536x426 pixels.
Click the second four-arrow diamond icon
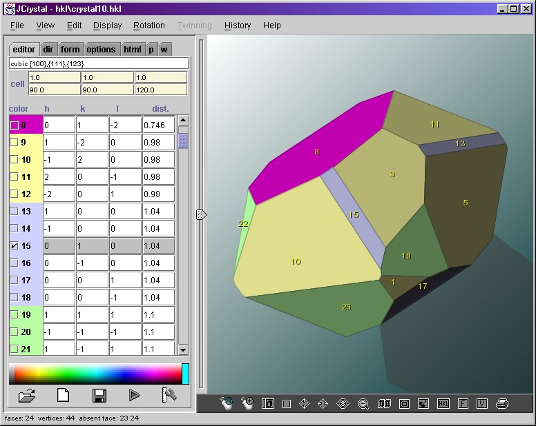(323, 404)
